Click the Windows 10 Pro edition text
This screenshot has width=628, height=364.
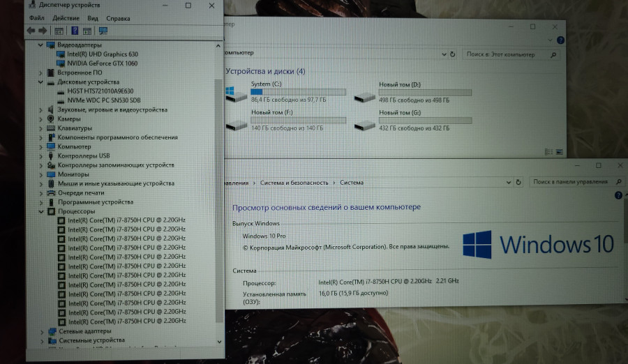[x=264, y=236]
